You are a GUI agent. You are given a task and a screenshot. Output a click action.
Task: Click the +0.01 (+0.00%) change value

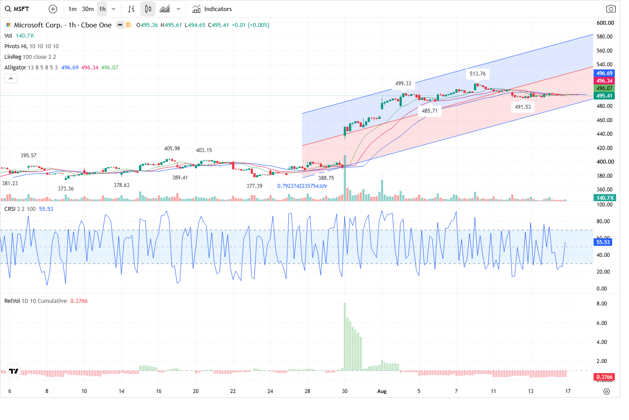[x=250, y=25]
